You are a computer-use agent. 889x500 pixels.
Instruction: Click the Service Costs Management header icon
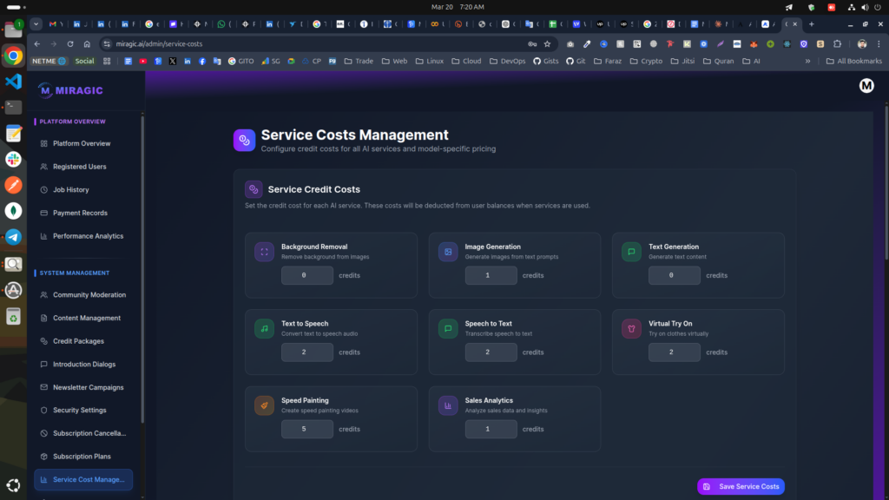pos(244,140)
